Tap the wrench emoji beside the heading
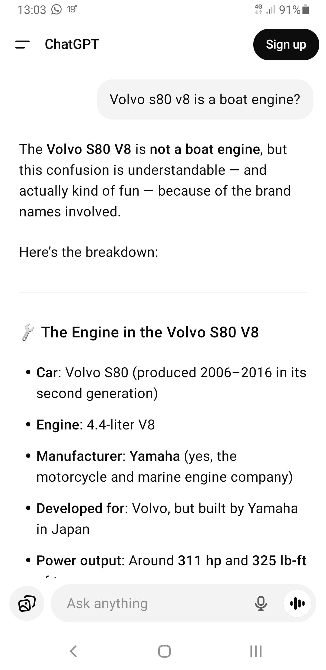Screen dimensions: 326x670 (x=27, y=332)
